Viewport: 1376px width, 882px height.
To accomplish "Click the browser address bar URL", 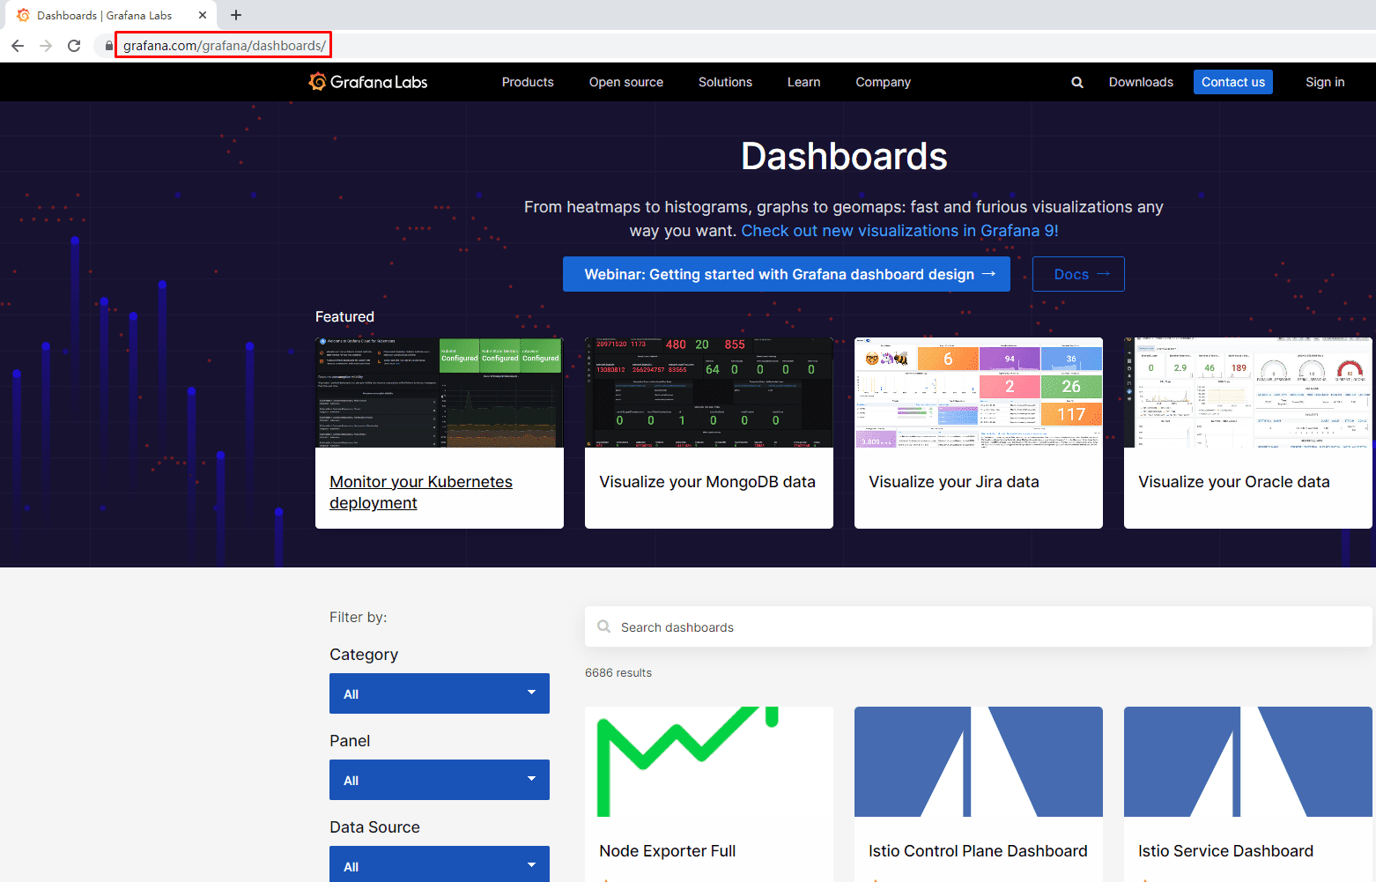I will click(x=224, y=46).
